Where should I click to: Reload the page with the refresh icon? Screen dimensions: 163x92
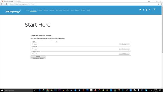pyautogui.click(x=6, y=4)
